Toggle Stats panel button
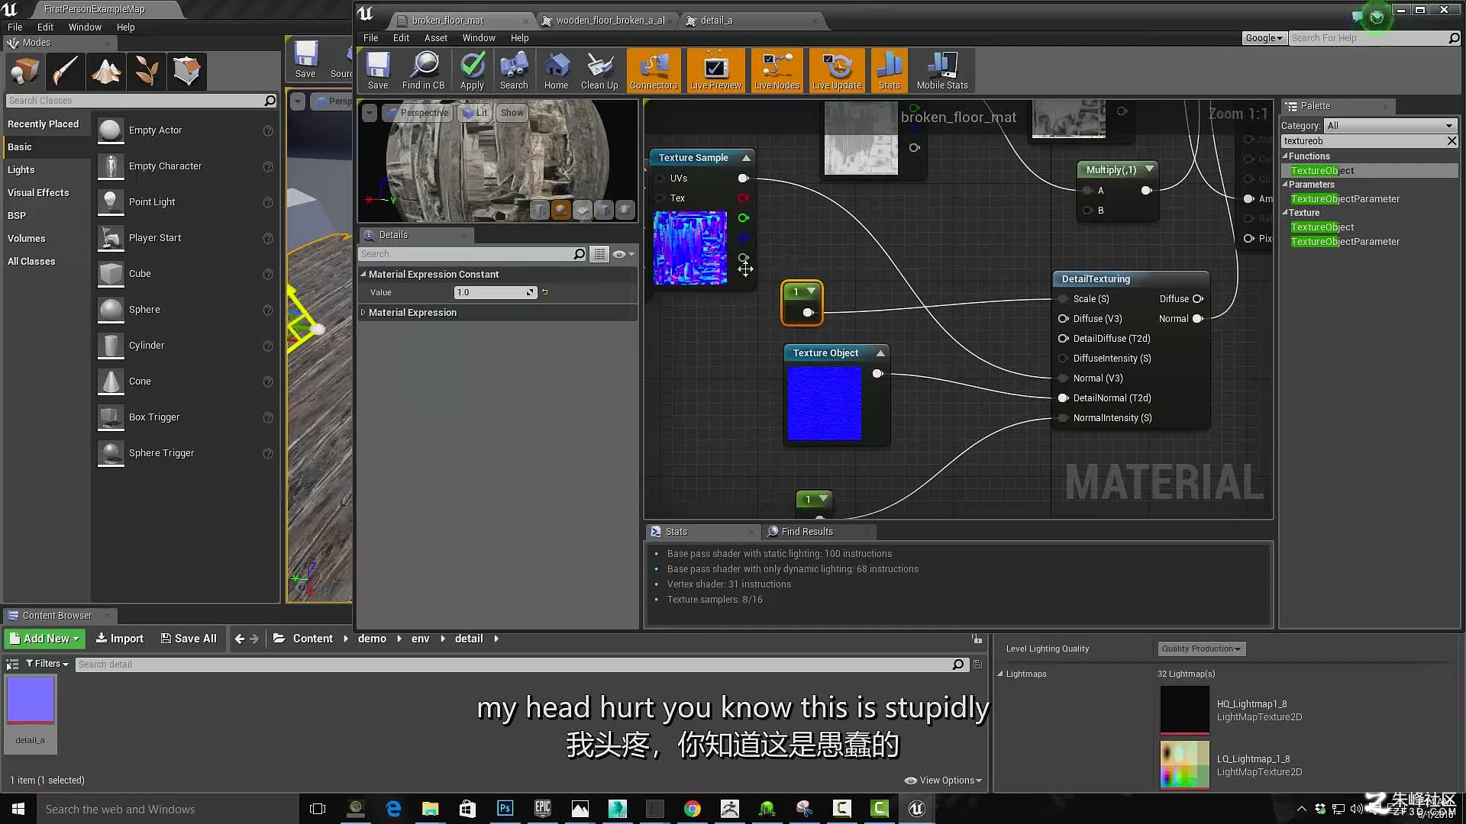1466x824 pixels. pyautogui.click(x=889, y=71)
